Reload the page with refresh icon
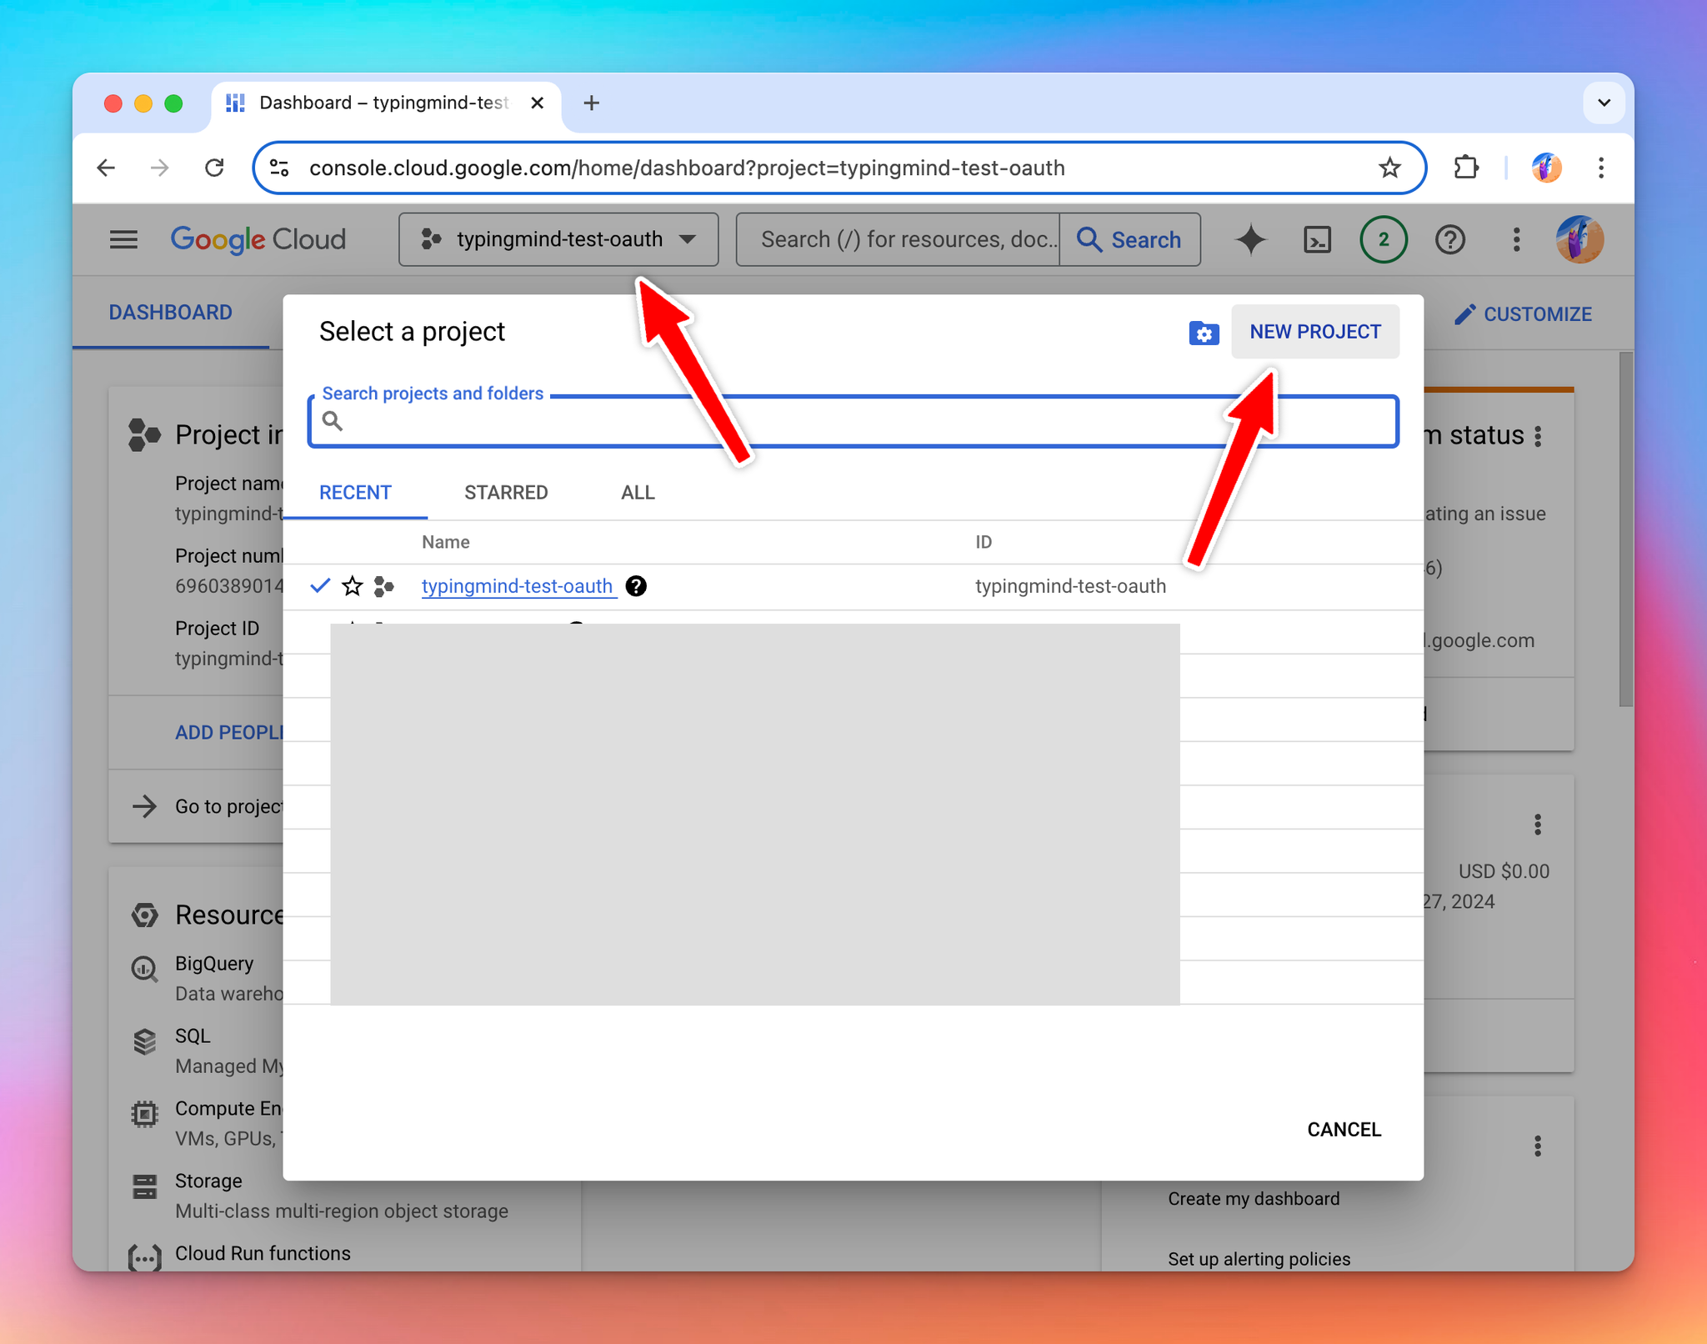 [214, 168]
